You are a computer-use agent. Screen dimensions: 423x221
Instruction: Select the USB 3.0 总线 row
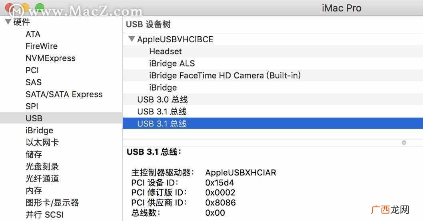pyautogui.click(x=273, y=99)
